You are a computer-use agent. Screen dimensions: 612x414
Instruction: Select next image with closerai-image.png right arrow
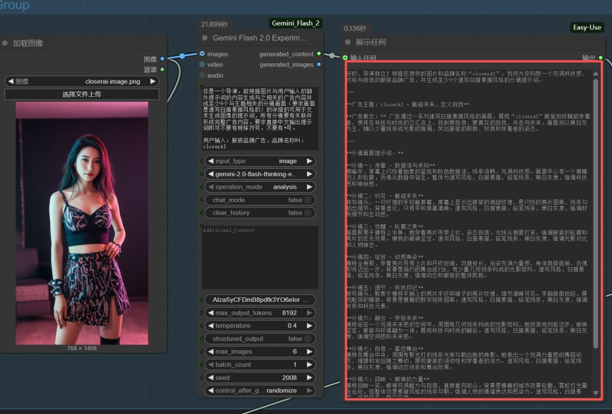click(x=153, y=82)
